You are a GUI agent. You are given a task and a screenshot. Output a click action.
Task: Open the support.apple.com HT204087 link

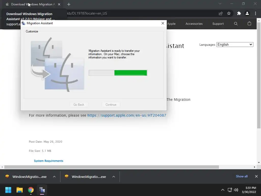(127, 115)
